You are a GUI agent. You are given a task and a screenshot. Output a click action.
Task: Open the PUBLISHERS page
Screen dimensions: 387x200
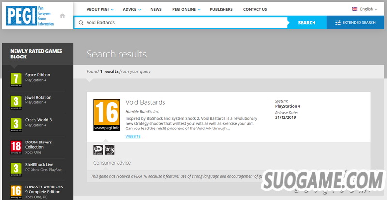point(221,9)
